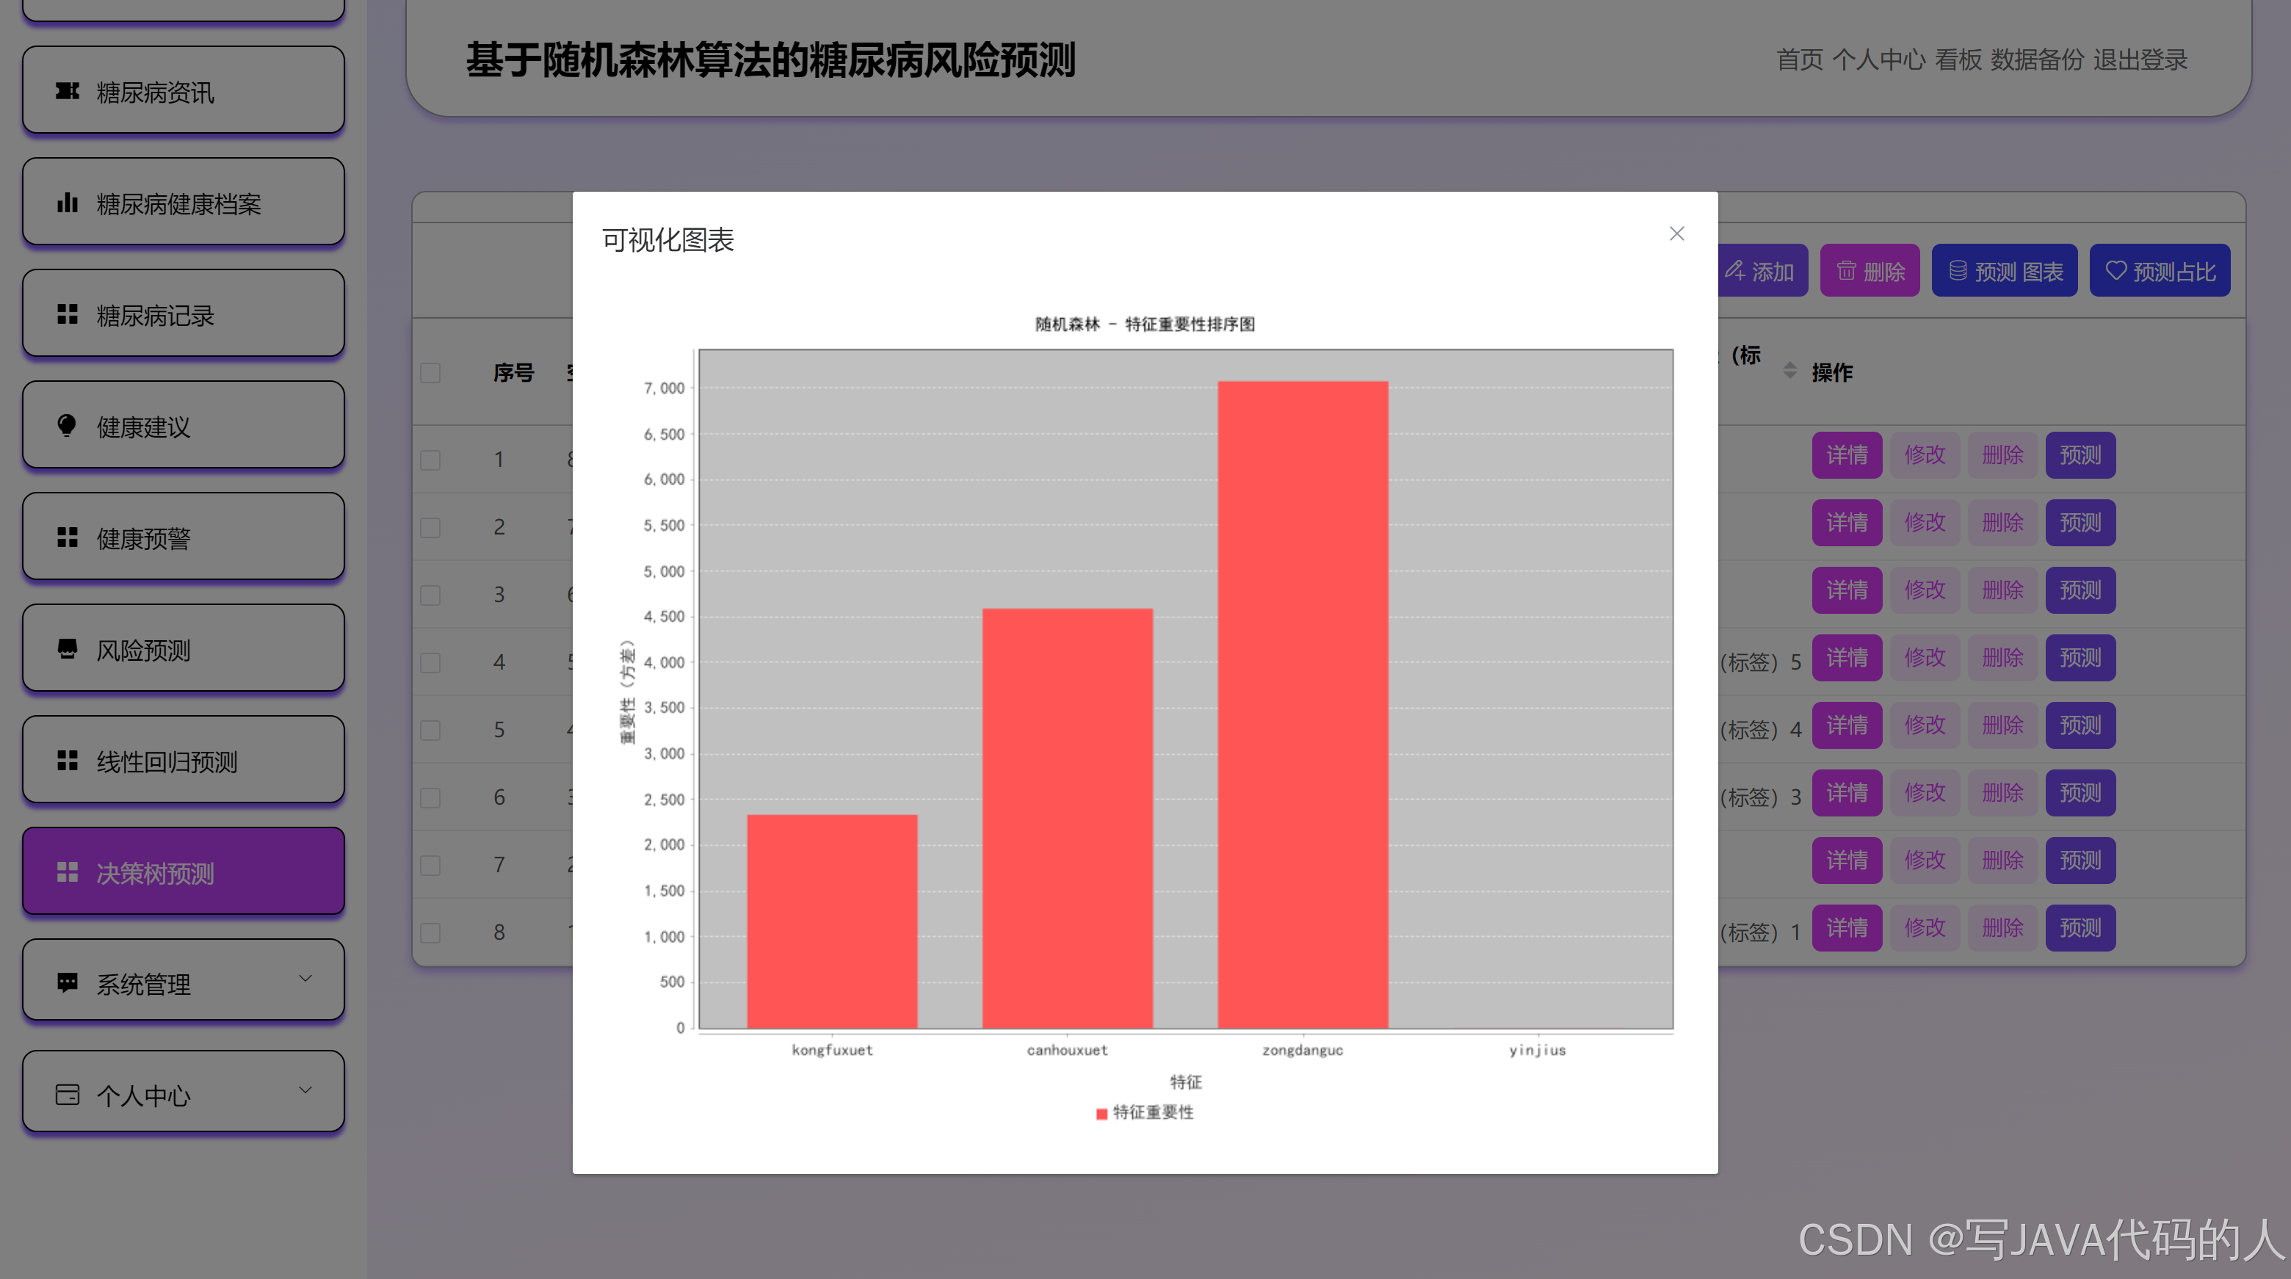Click 删除 button in row 7

(x=2002, y=861)
